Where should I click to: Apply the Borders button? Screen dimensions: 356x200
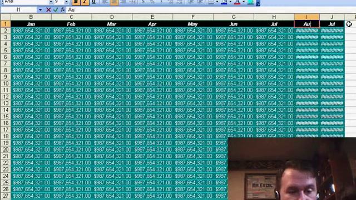point(211,2)
